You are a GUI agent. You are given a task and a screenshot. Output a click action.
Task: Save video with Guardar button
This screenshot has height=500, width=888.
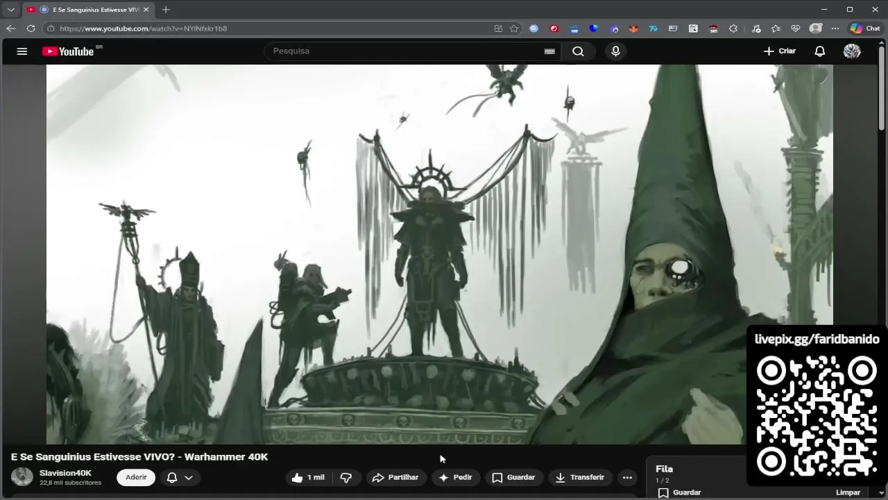tap(513, 477)
